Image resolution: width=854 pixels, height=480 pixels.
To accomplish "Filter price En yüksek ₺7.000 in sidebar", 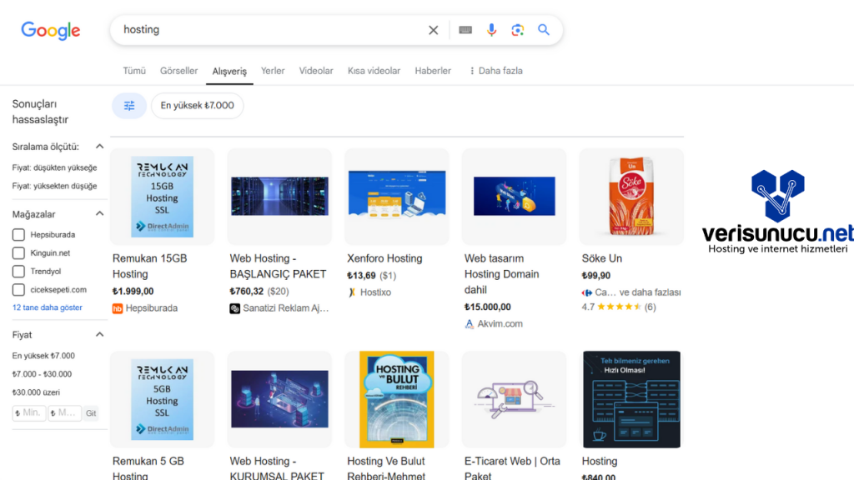I will point(43,355).
